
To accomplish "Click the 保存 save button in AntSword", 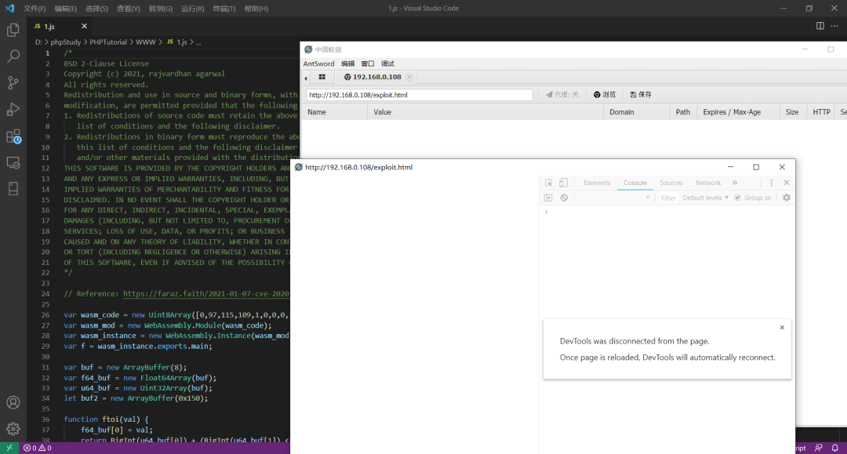I will 641,94.
